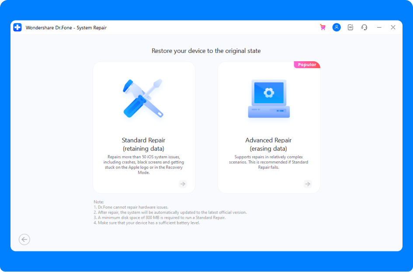
Task: Open the shopping cart icon
Action: coord(323,28)
